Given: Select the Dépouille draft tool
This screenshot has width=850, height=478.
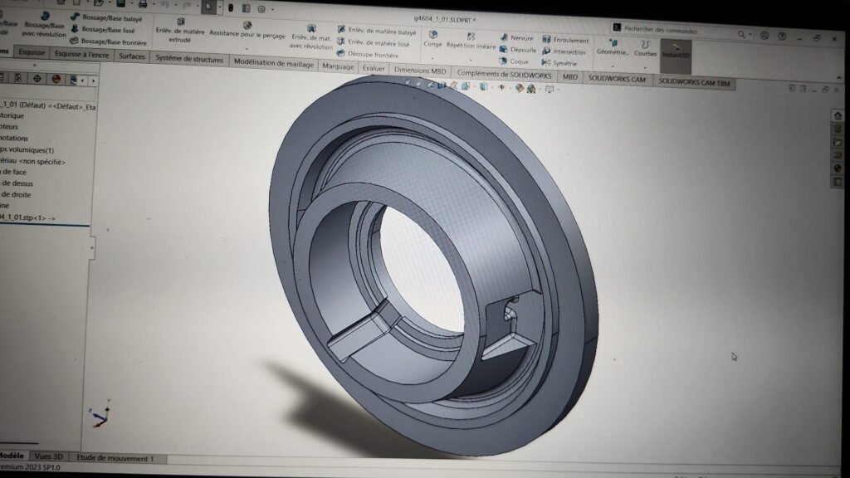Looking at the screenshot, I should pyautogui.click(x=518, y=50).
